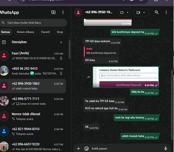The height and width of the screenshot is (152, 174).
Task: Click the 'klik konfirmasi deposit ka' sent message
Action: pyautogui.click(x=135, y=32)
